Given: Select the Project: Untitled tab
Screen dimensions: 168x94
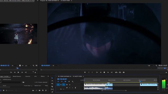Looking at the screenshot, I should (4, 77).
